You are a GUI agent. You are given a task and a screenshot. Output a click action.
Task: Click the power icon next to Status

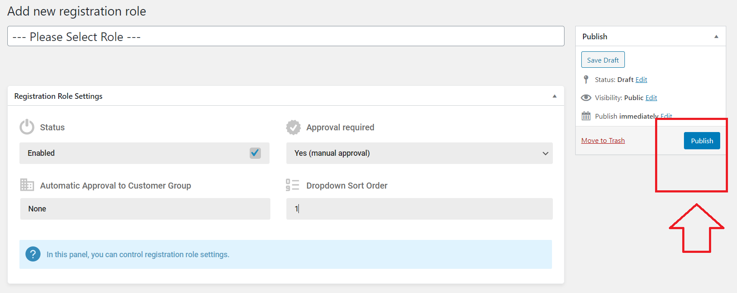[27, 127]
